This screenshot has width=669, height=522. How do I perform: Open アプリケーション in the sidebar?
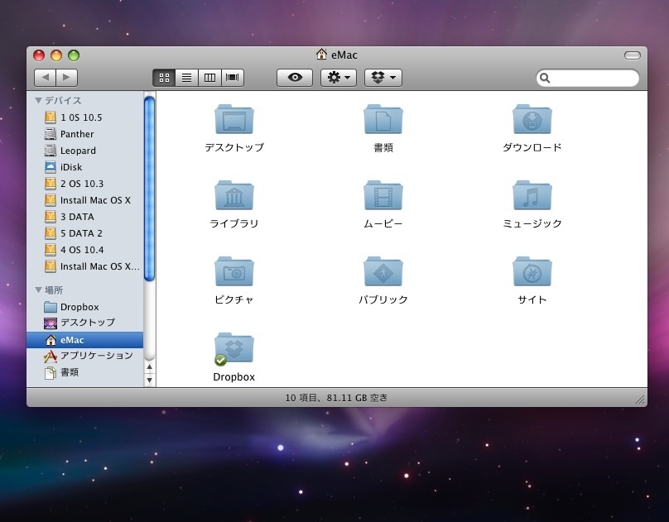[85, 356]
